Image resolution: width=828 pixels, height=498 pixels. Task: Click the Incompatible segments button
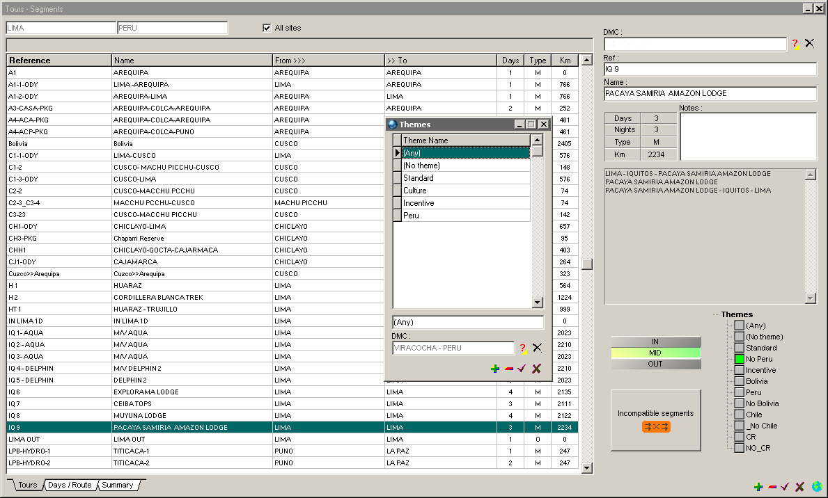click(x=655, y=420)
